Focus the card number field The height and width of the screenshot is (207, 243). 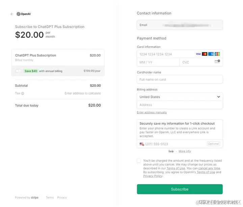click(x=165, y=54)
